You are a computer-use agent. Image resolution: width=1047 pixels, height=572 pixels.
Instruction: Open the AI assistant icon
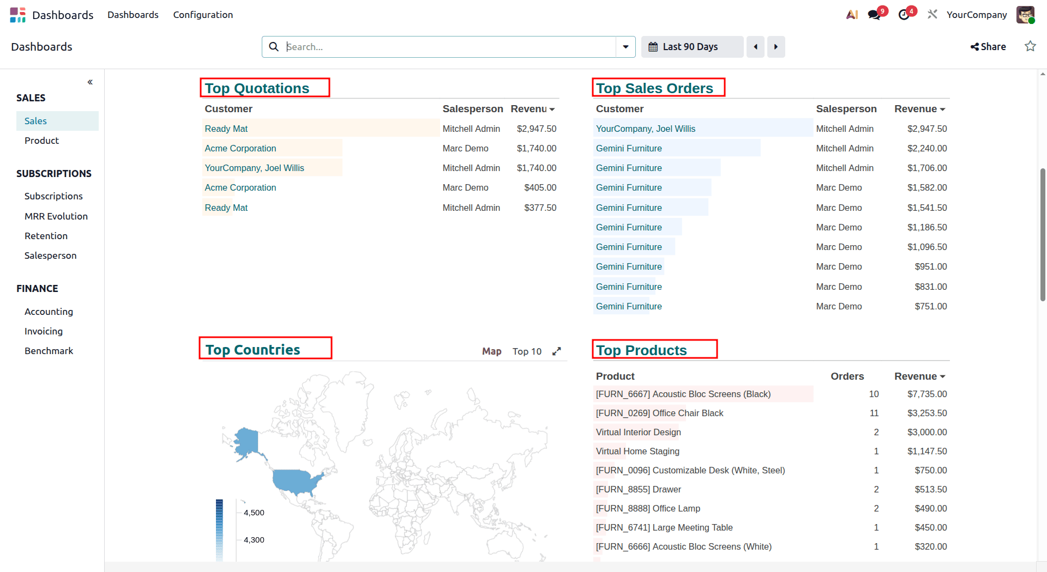852,15
